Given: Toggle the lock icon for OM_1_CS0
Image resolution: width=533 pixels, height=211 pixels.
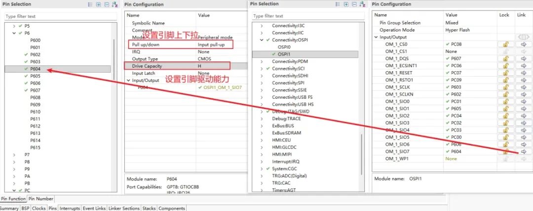Looking at the screenshot, I should click(505, 44).
